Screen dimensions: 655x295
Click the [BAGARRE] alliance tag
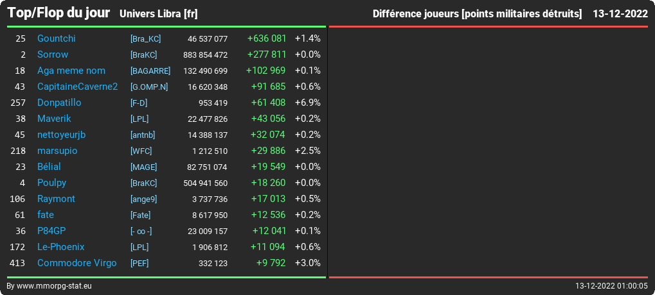[x=150, y=71]
